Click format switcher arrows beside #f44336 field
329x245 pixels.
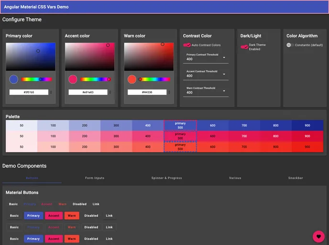[169, 92]
